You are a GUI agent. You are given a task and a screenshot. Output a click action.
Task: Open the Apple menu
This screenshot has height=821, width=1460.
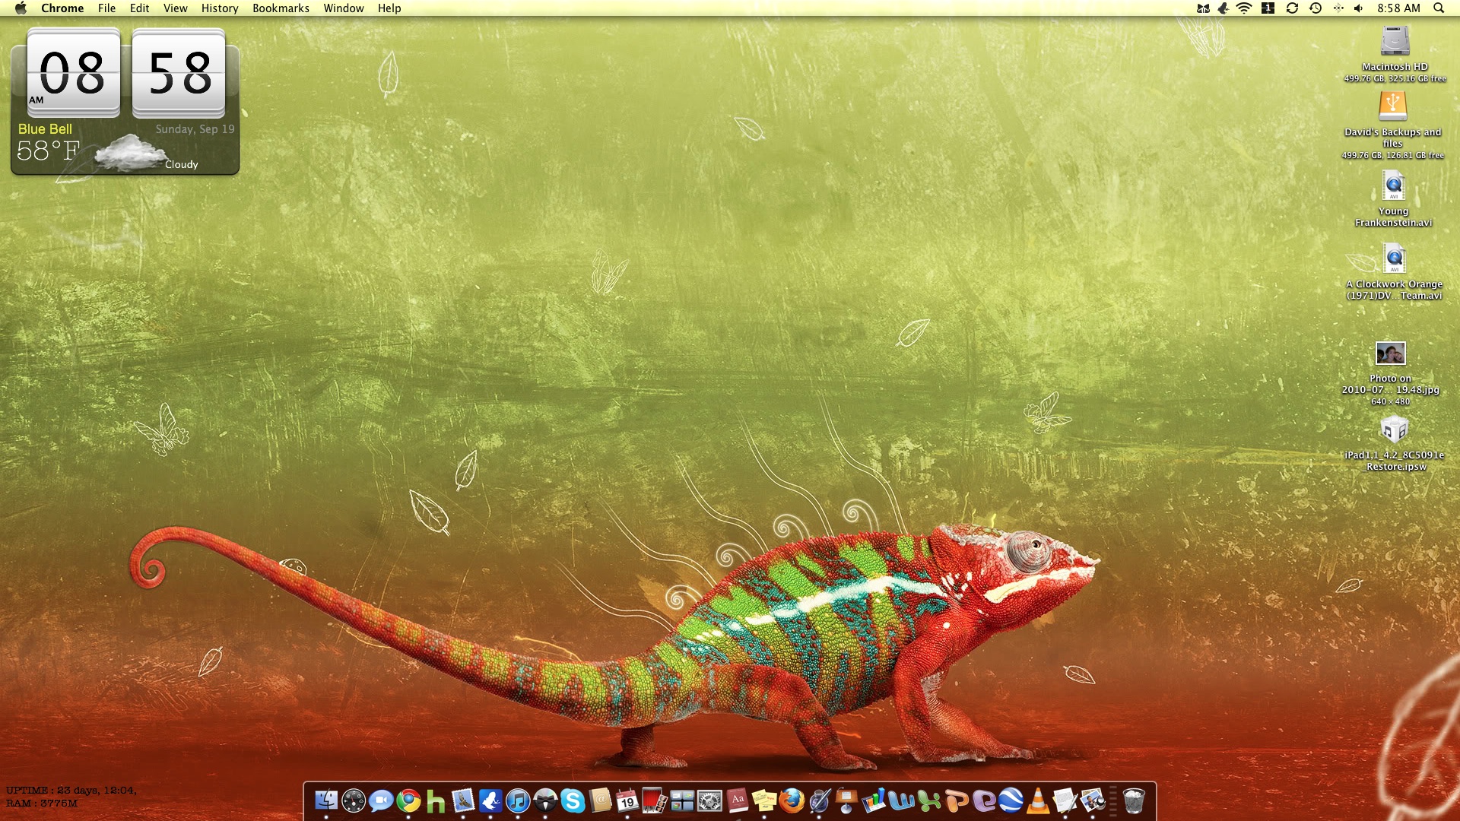[21, 8]
